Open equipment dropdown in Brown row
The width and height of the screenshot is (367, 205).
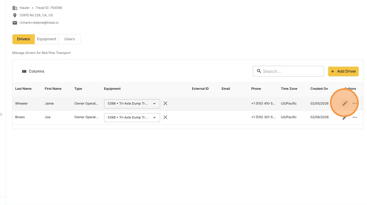(x=132, y=117)
